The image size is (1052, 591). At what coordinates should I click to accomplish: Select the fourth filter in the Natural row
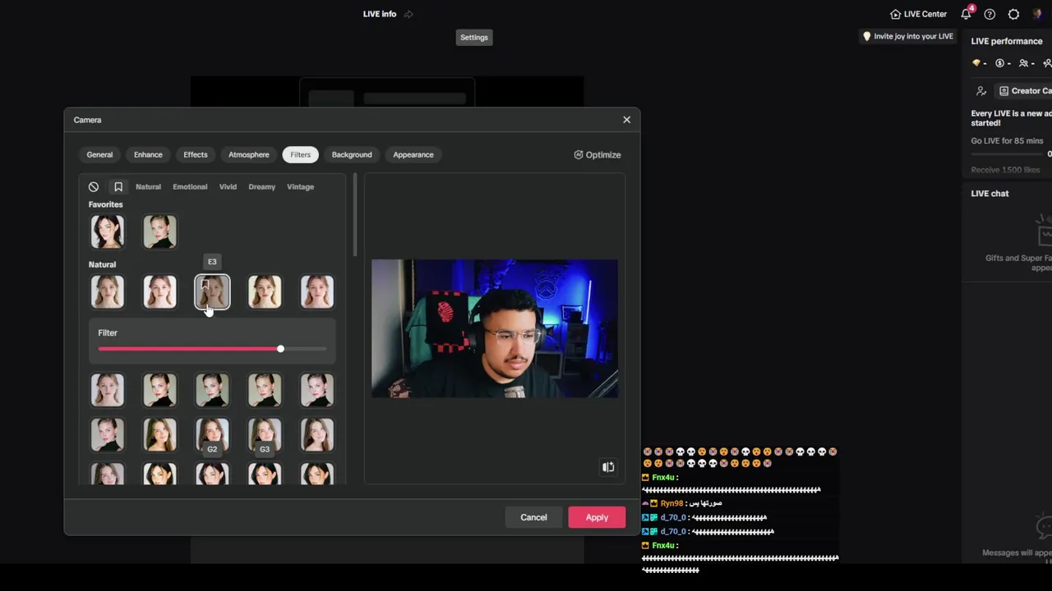[265, 292]
